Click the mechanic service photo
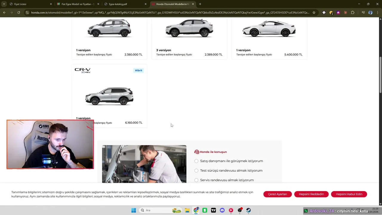 coord(144,164)
